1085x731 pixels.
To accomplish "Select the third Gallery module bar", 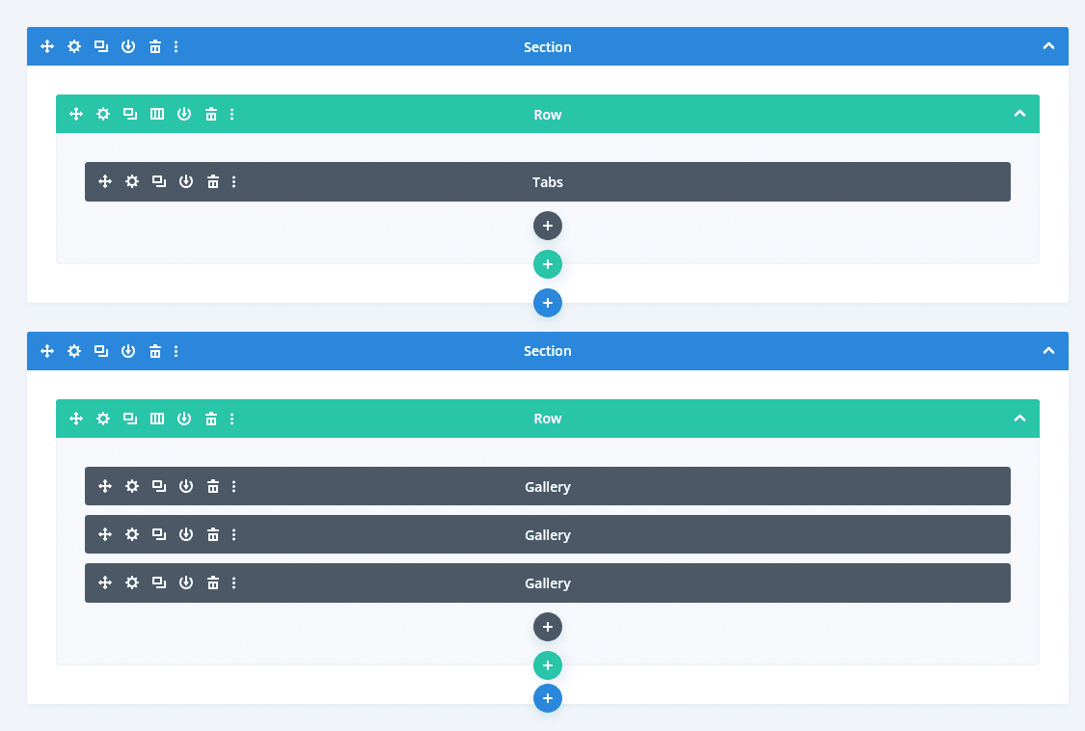I will pos(548,582).
